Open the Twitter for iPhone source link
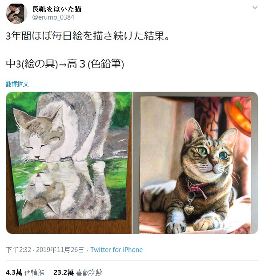The height and width of the screenshot is (280, 265). 116,250
